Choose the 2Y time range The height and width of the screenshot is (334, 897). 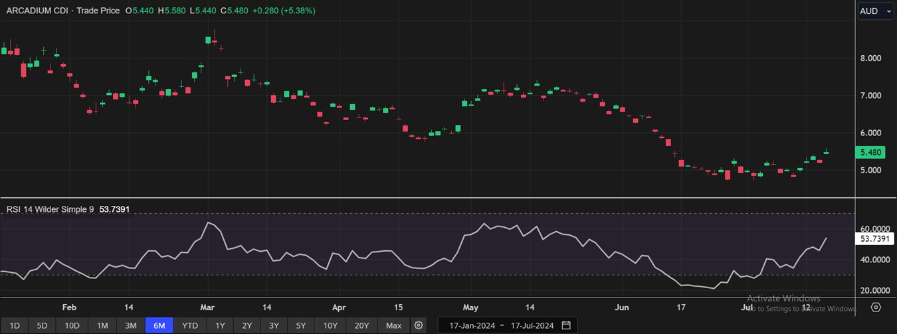coord(247,325)
